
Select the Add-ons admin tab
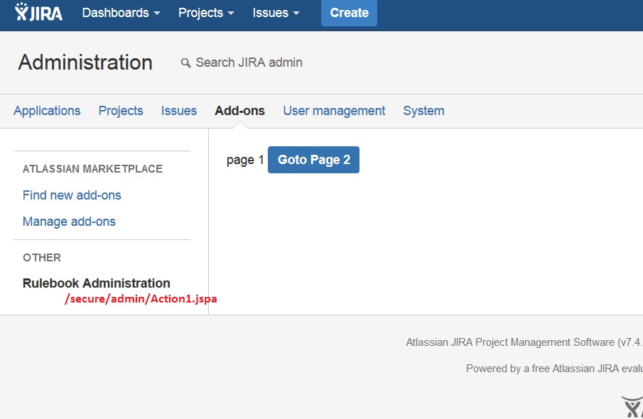point(240,111)
